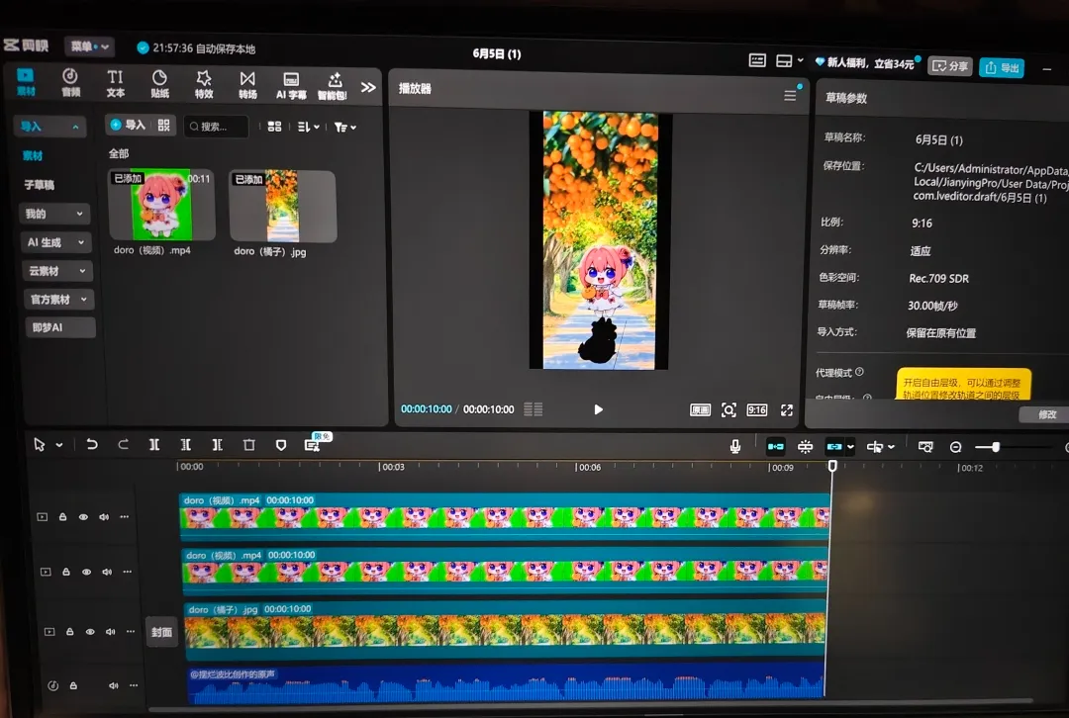Viewport: 1069px width, 718px height.
Task: Expand the 云素材 sidebar dropdown
Action: coord(57,271)
